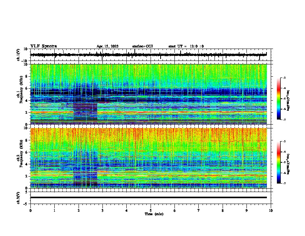Image resolution: width=305 pixels, height=236 pixels.
Task: Click the "-3" label on ch.2 colorbar
Action: click(x=284, y=142)
